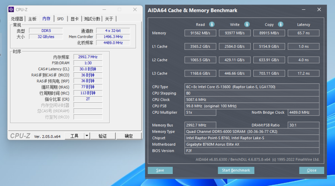Click the Memory Latency value 65.7 ns
Viewport: 335px width, 186px height.
[x=304, y=33]
